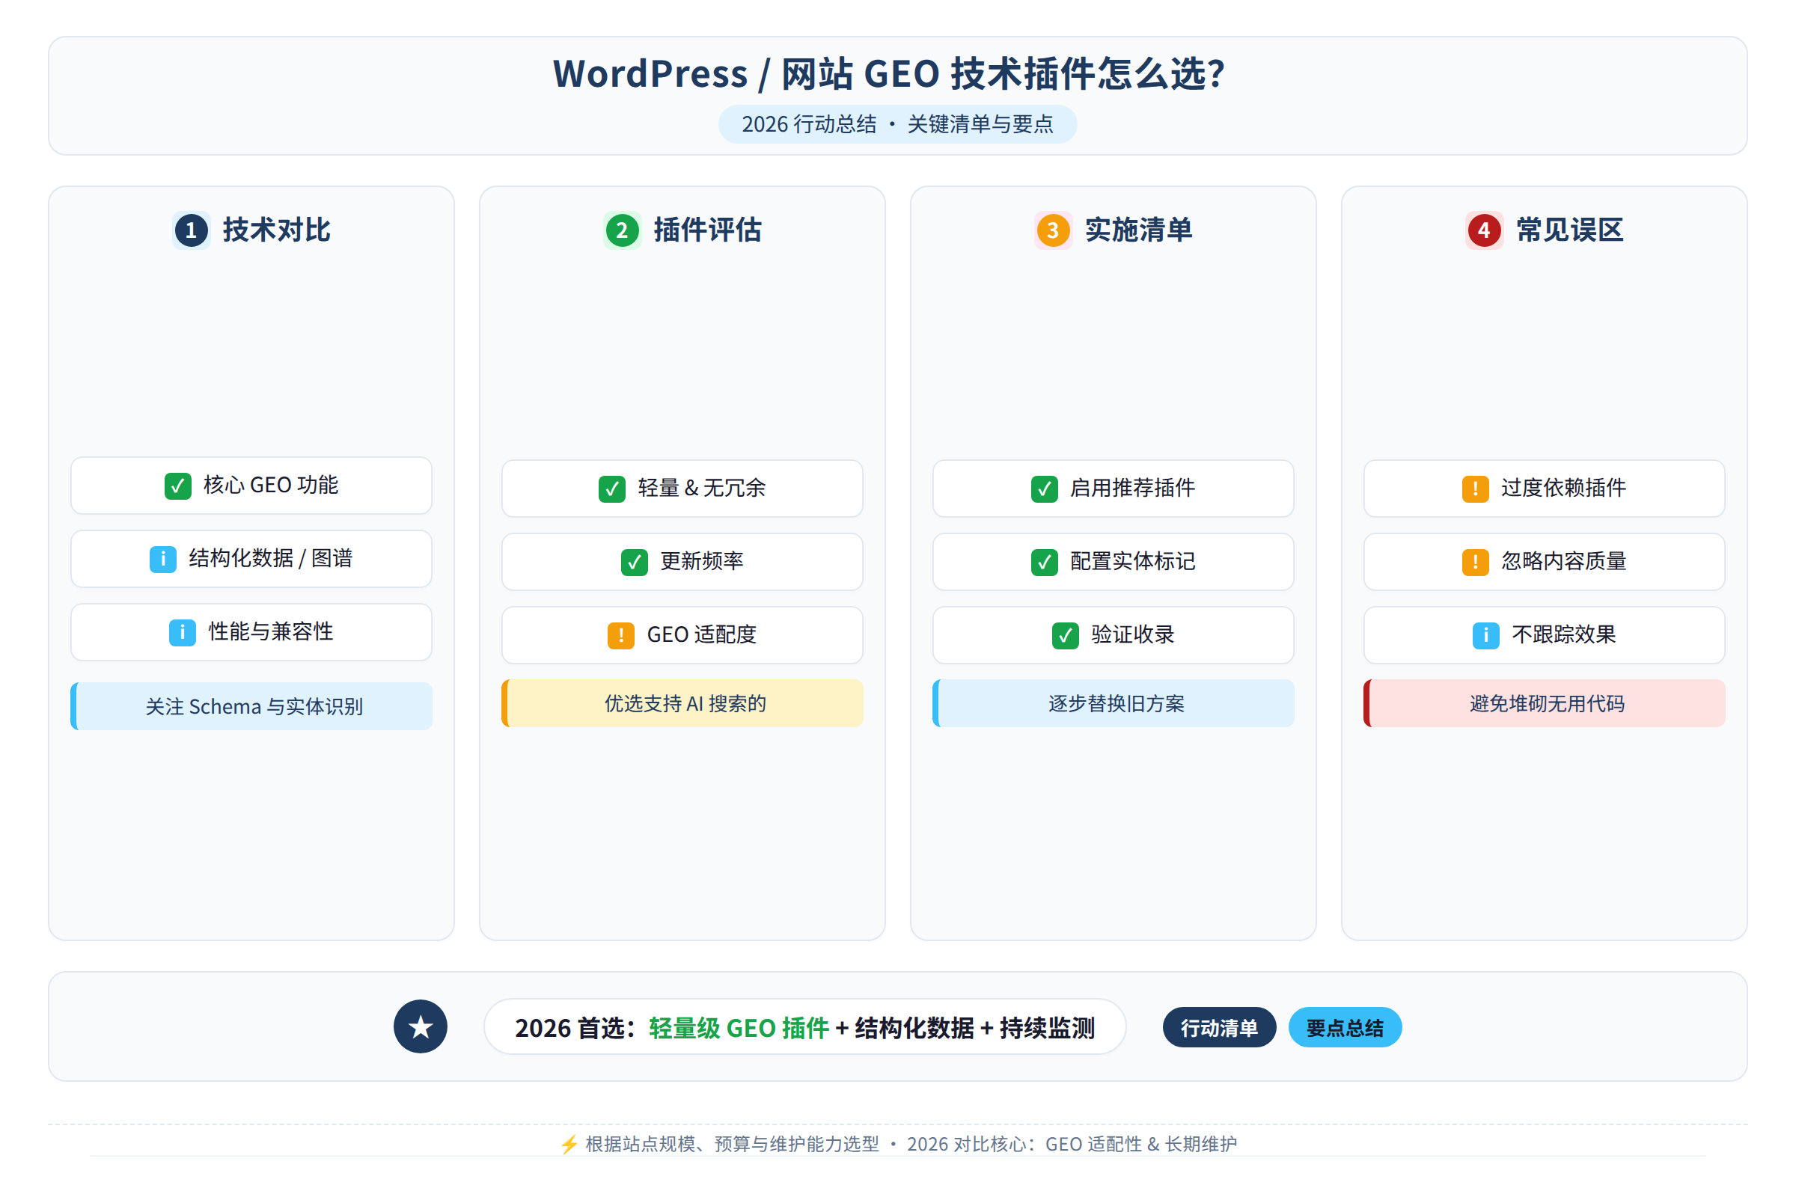Screen dimensions: 1796x1197
Task: Click the 要点总结 pill button
Action: [x=1345, y=1027]
